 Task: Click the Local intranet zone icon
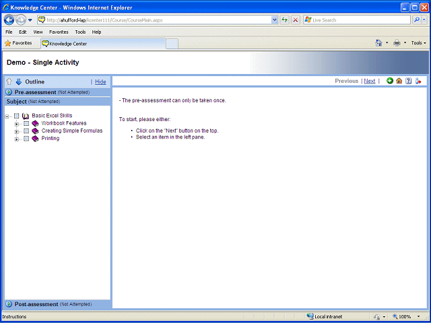pos(310,316)
